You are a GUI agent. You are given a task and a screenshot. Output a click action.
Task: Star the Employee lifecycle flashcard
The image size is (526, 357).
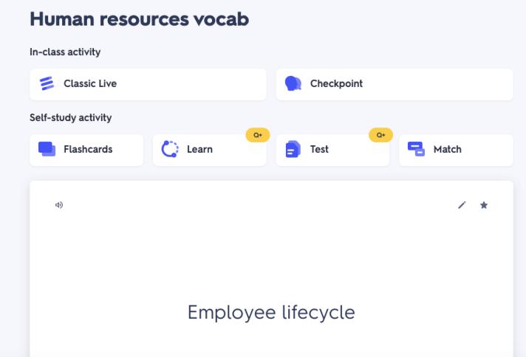484,205
